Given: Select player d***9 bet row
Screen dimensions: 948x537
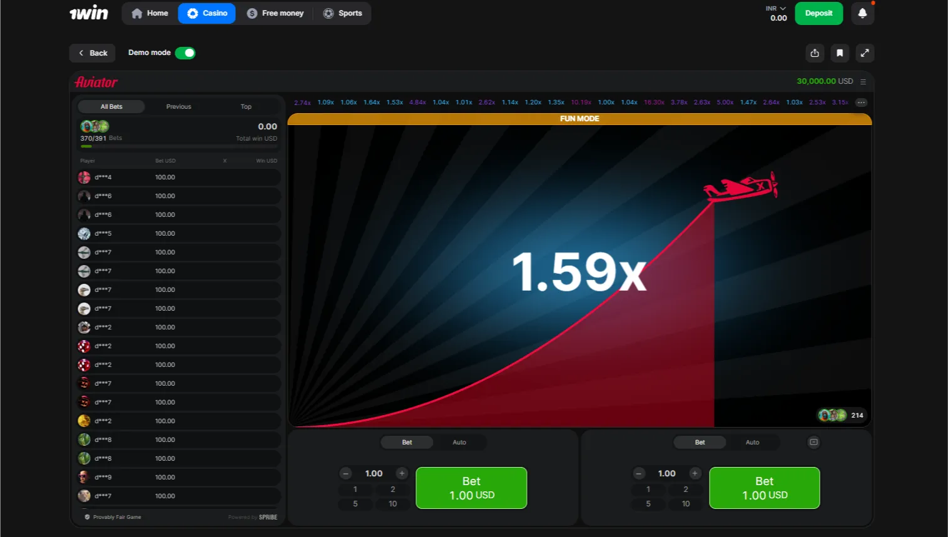Looking at the screenshot, I should (178, 478).
